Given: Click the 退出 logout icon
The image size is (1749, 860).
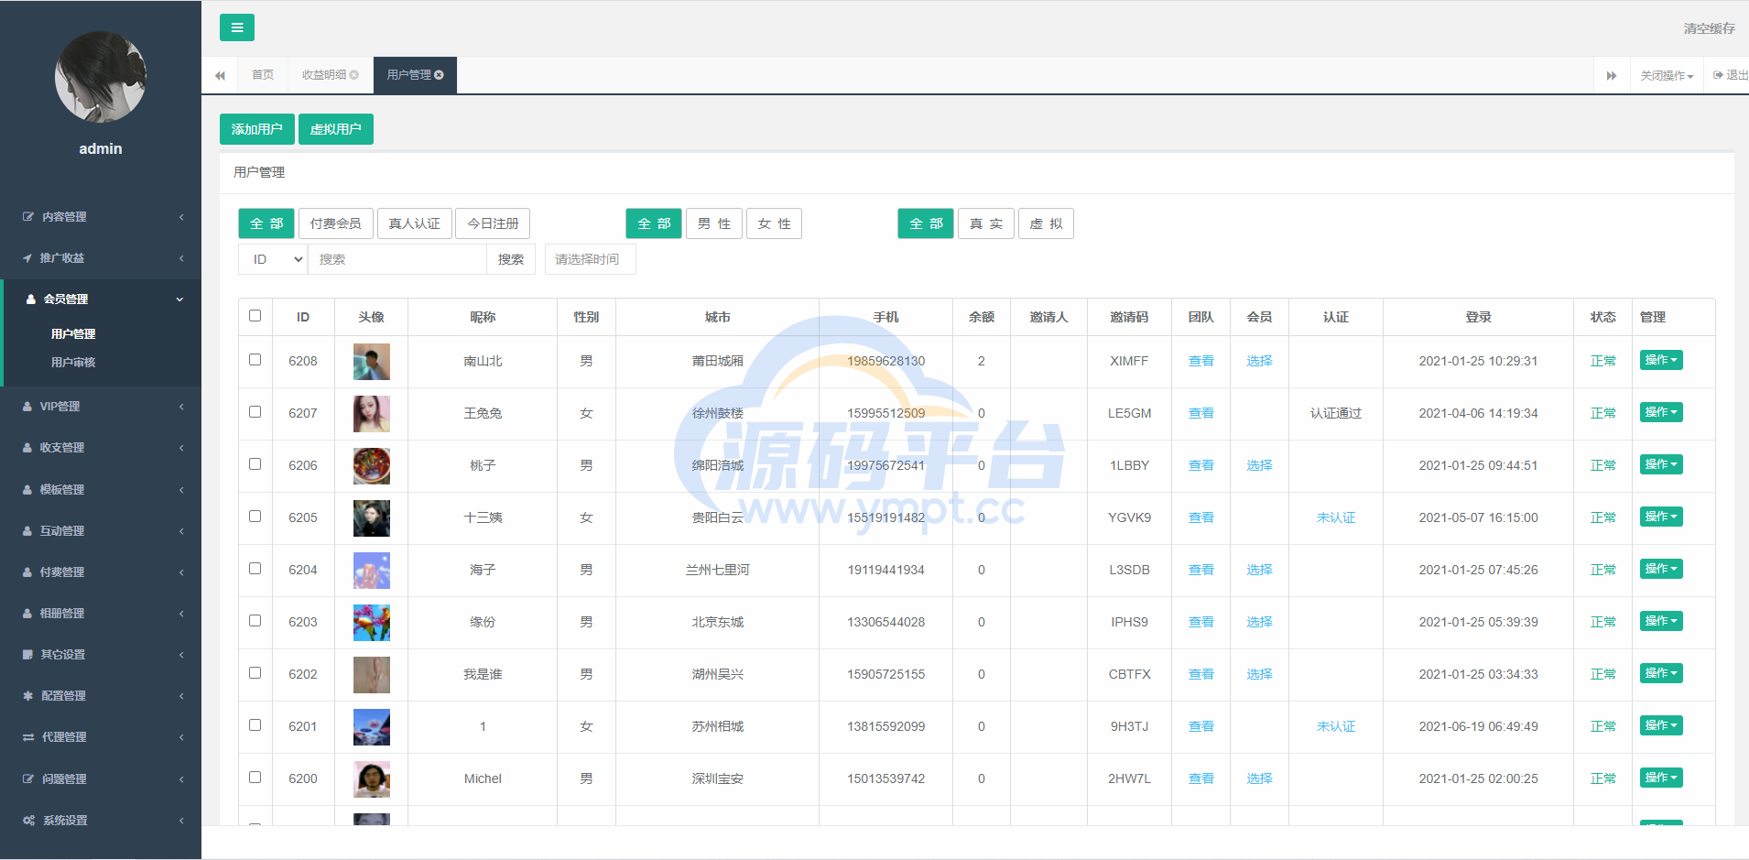Looking at the screenshot, I should (x=1718, y=75).
